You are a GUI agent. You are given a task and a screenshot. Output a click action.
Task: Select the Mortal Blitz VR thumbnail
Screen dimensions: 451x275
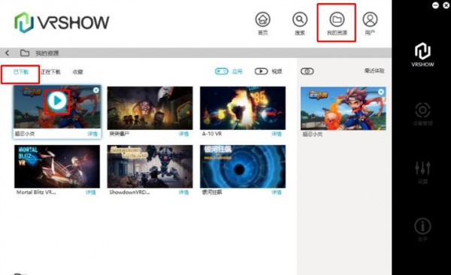click(x=57, y=167)
